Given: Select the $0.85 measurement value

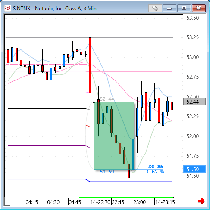Looking at the screenshot, I should click(x=156, y=167).
